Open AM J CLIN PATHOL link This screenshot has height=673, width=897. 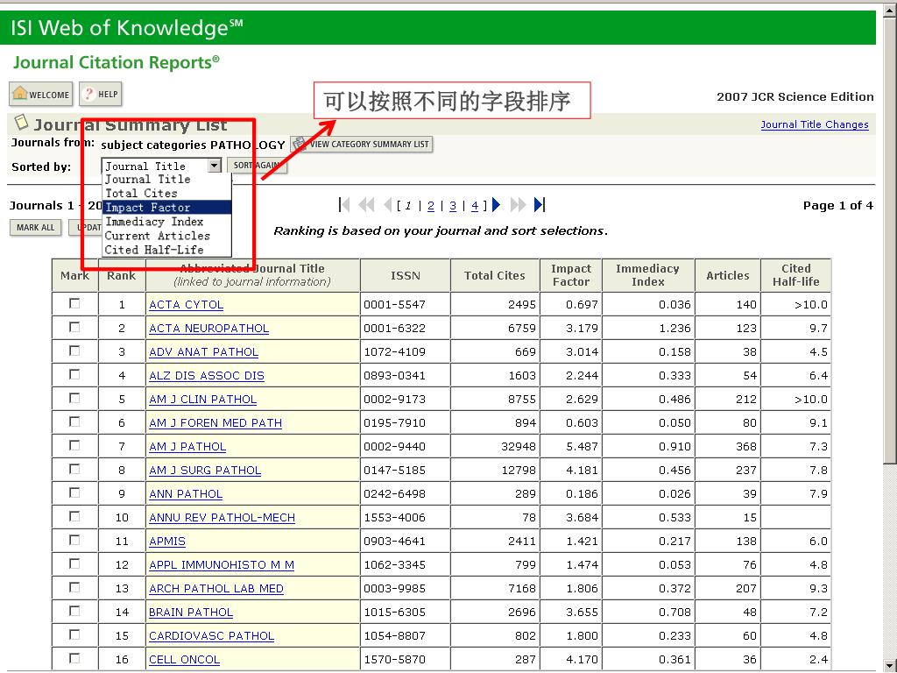point(202,400)
